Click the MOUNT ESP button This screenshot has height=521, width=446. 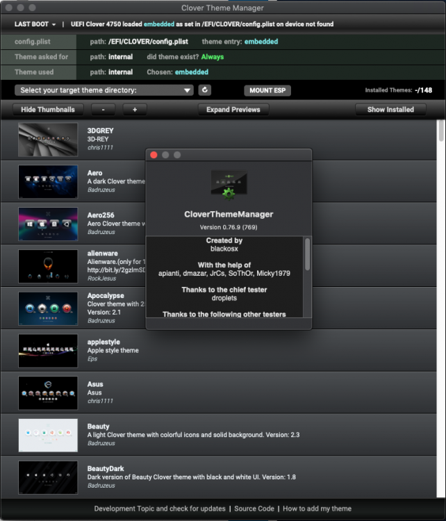(267, 90)
